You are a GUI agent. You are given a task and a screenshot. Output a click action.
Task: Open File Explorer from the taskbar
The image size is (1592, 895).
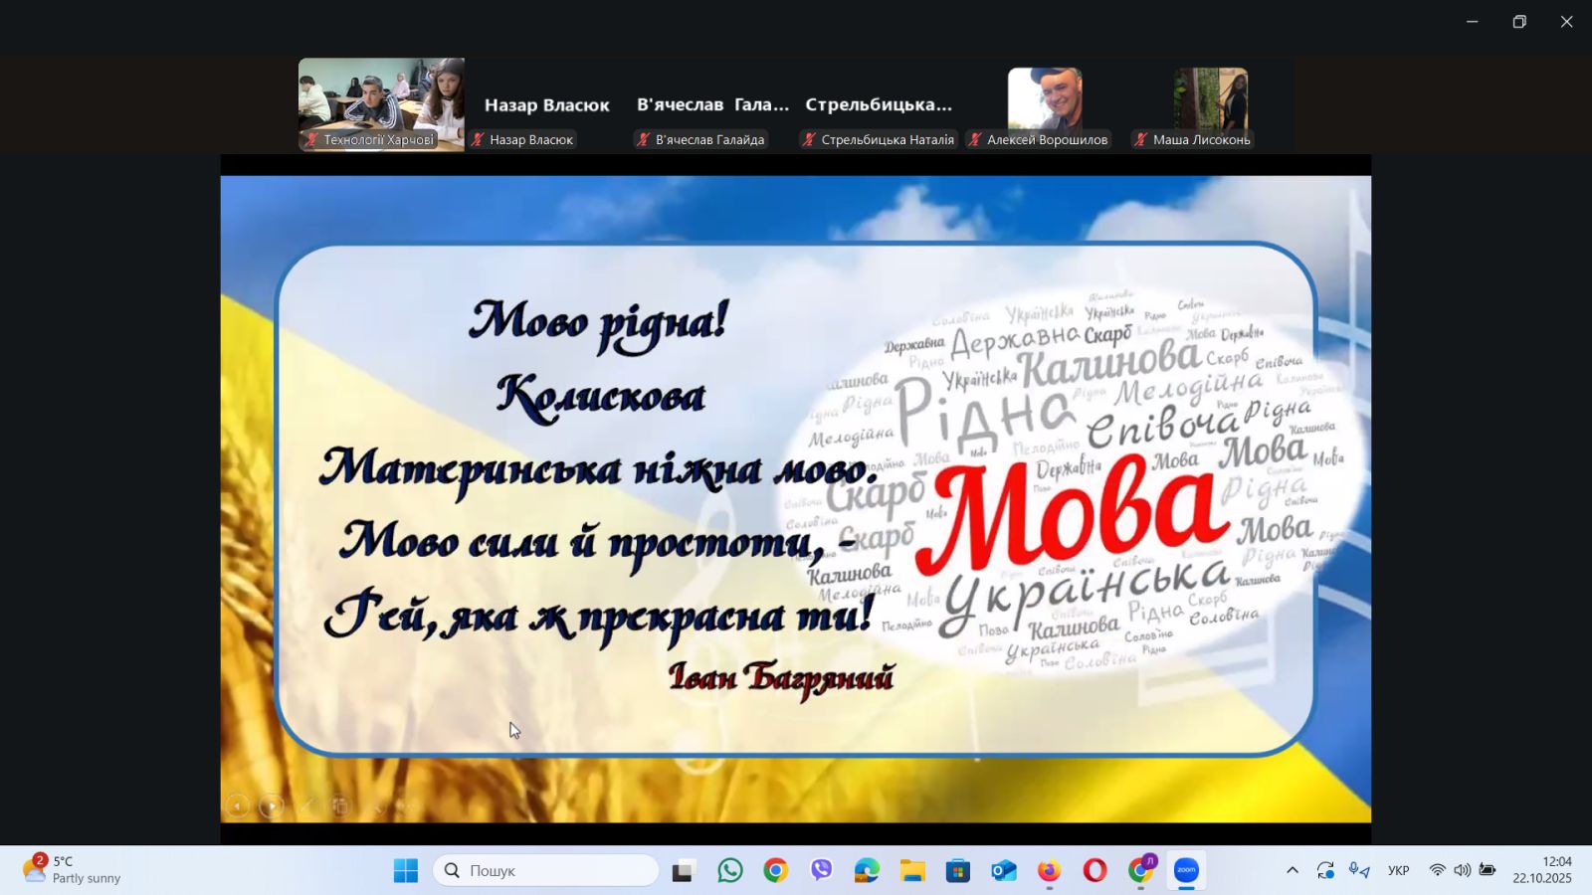(x=912, y=871)
